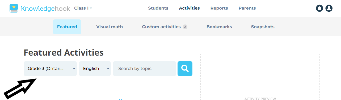Click the Knowledgehook book logo icon

[x=14, y=8]
